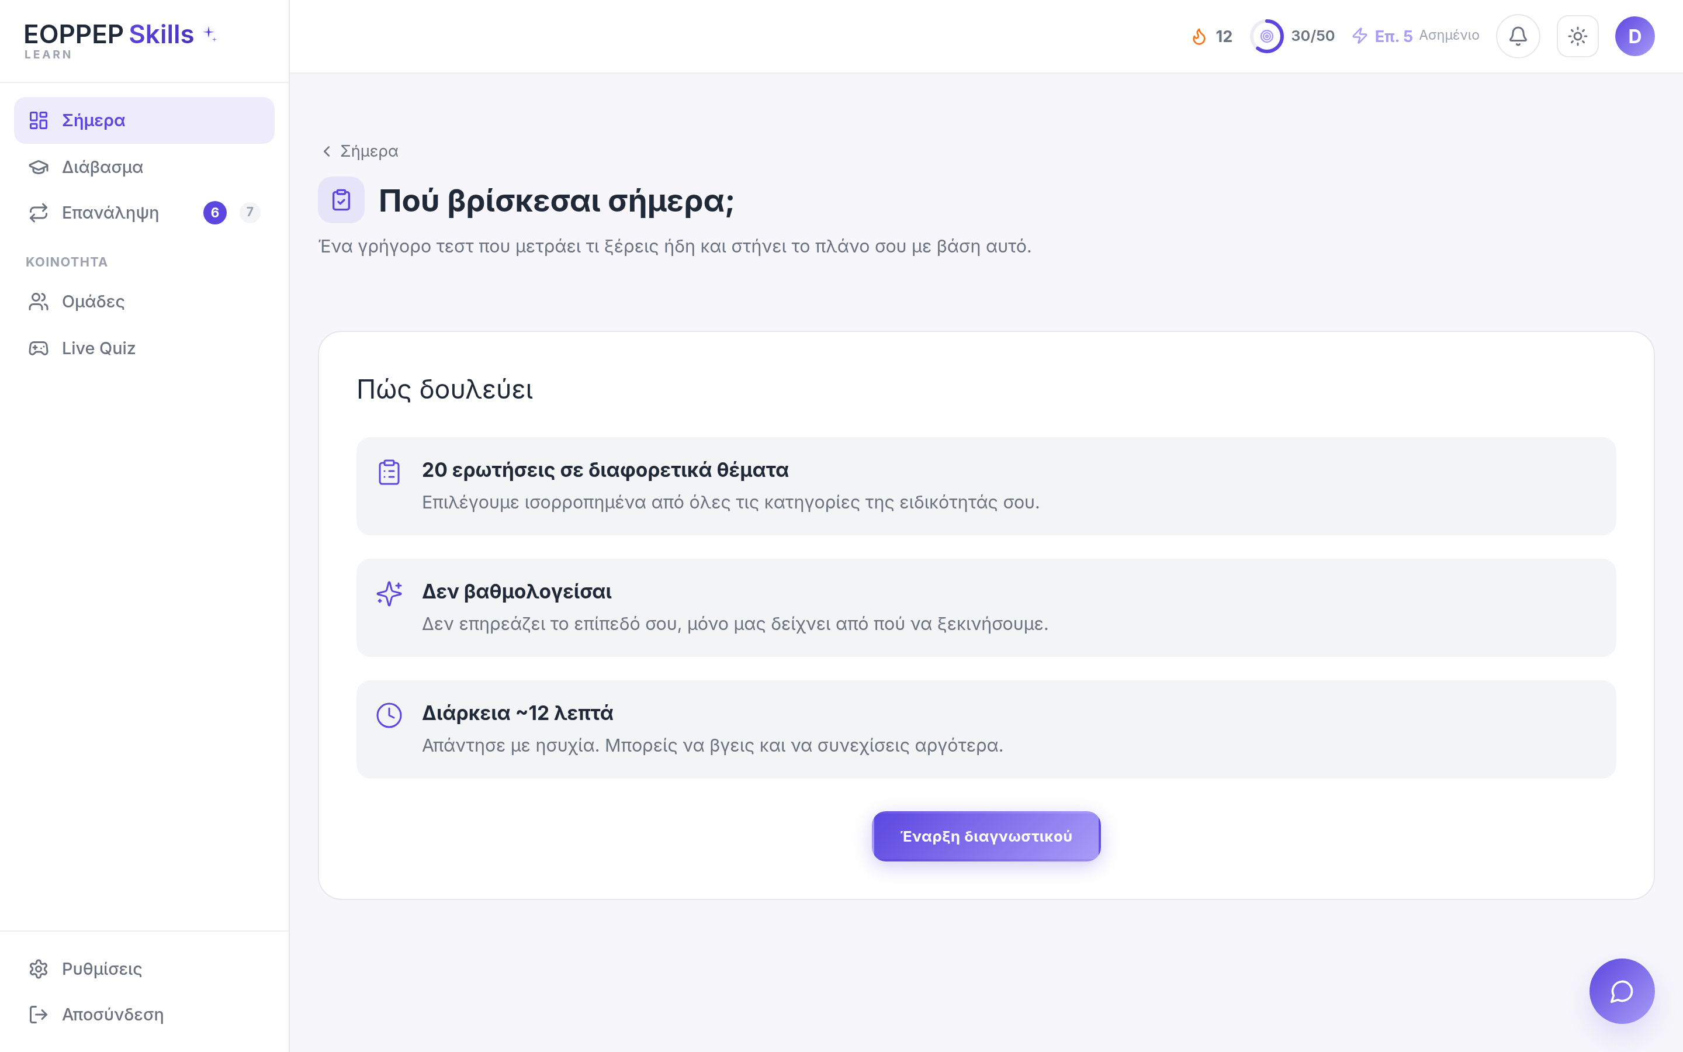Click the graduation cap icon for Διάβασμα
The height and width of the screenshot is (1052, 1683).
pos(38,167)
